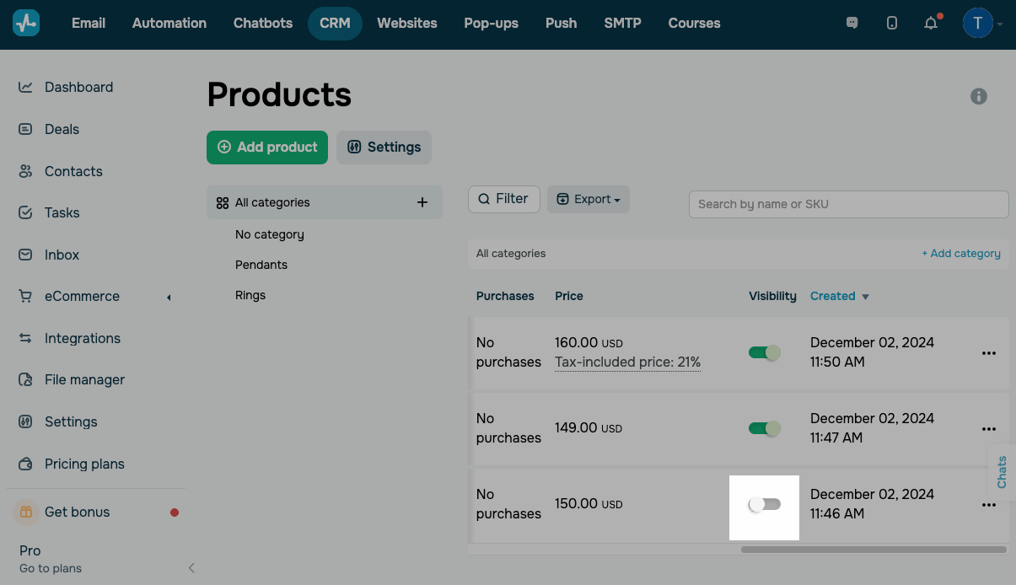This screenshot has width=1016, height=585.
Task: Click the mobile device icon in header
Action: [892, 24]
